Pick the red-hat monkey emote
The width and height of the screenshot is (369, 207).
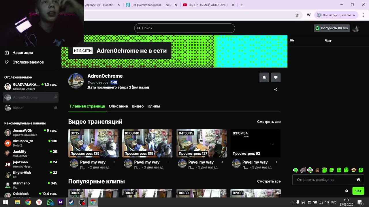pos(354,170)
